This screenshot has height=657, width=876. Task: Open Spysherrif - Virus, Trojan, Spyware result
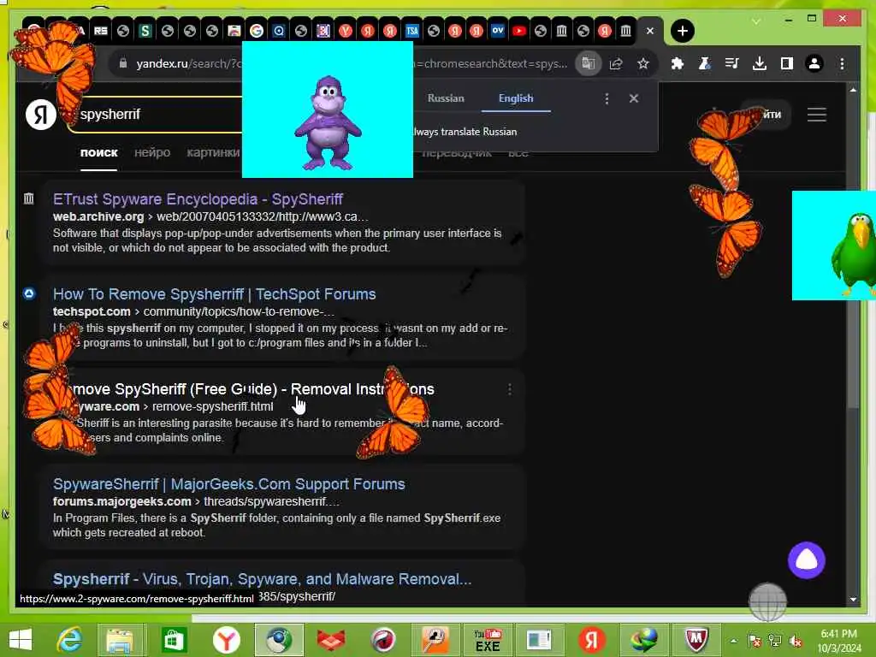[x=262, y=579]
